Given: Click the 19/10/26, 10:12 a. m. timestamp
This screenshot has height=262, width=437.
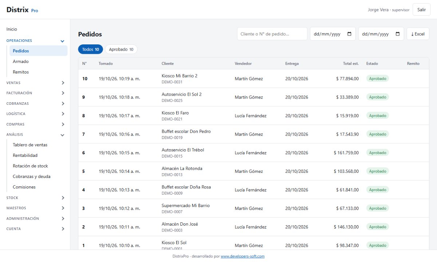Looking at the screenshot, I should click(x=119, y=209).
